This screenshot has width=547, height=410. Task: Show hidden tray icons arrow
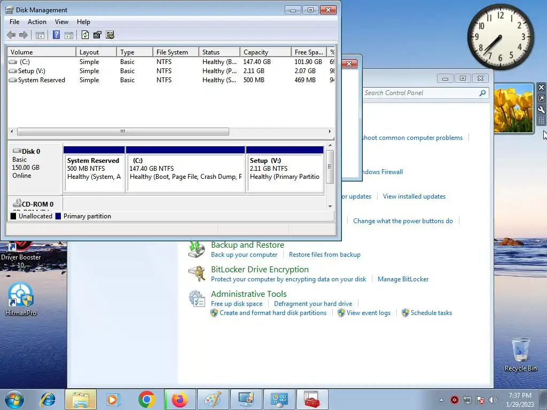[x=441, y=400]
